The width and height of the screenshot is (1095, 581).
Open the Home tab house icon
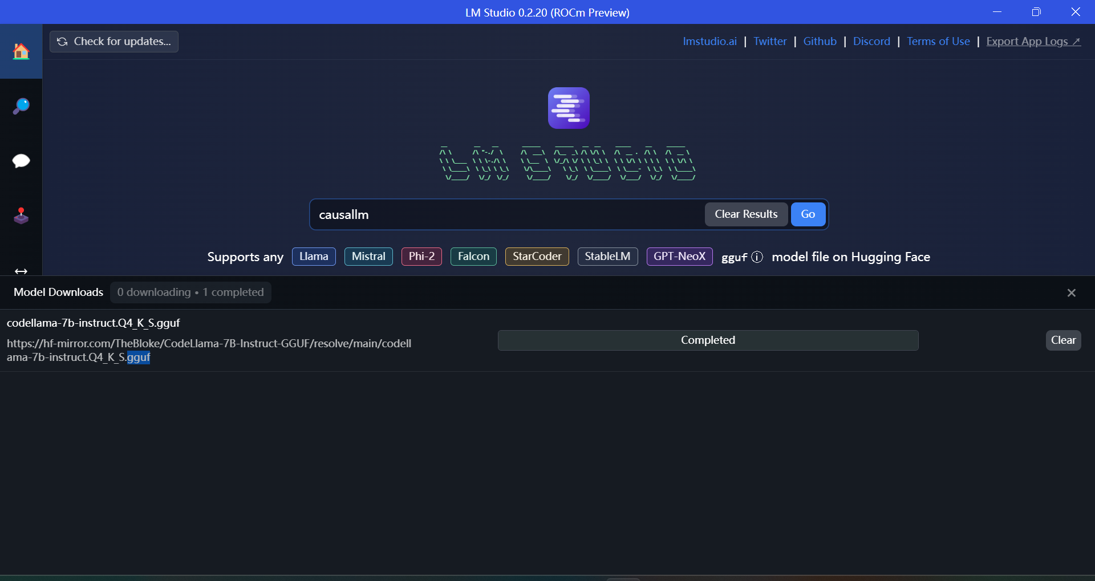[x=21, y=51]
